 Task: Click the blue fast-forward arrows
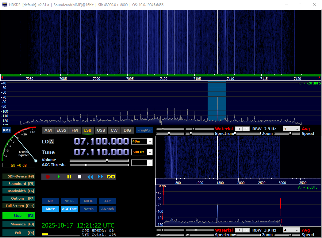pyautogui.click(x=100, y=177)
